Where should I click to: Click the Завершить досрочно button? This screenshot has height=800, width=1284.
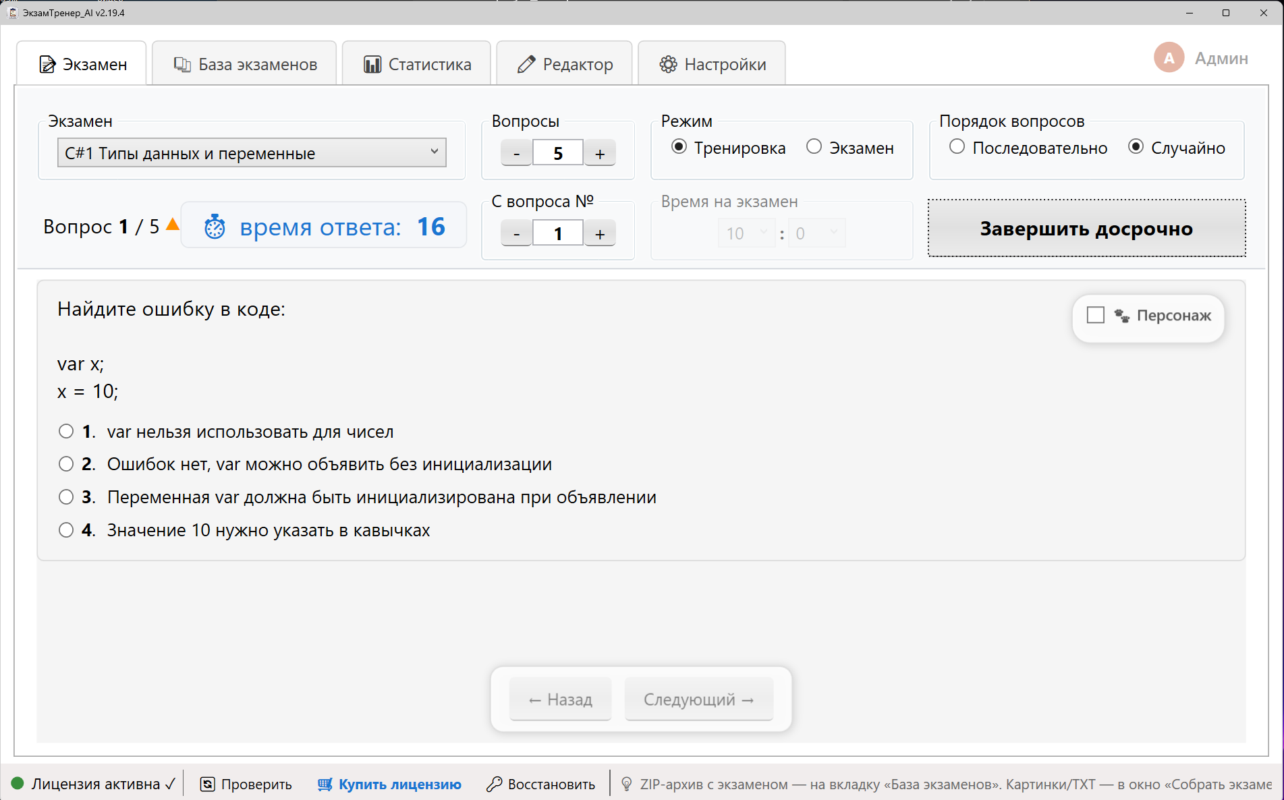[x=1086, y=228]
